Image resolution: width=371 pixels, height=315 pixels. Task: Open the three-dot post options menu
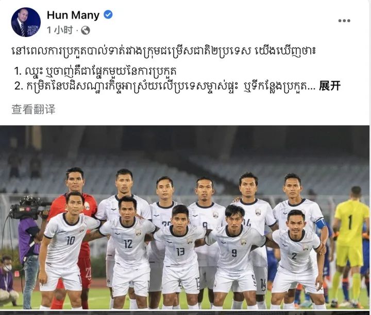coord(344,21)
